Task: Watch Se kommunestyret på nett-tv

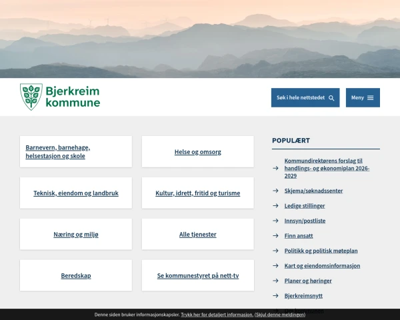Action: (x=197, y=275)
